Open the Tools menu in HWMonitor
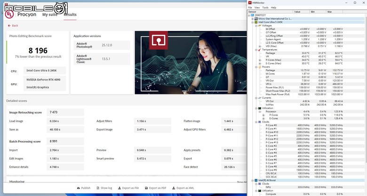The height and width of the screenshot is (196, 367). tap(265, 8)
